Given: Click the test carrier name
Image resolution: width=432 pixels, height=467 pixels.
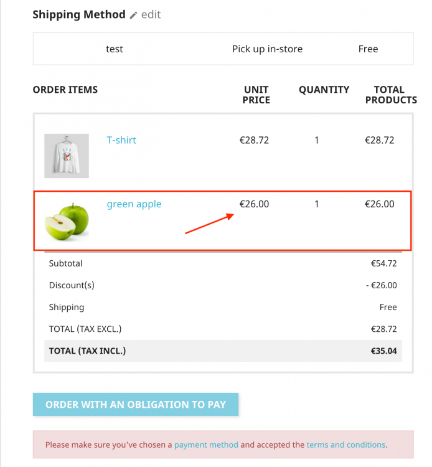Looking at the screenshot, I should [115, 49].
